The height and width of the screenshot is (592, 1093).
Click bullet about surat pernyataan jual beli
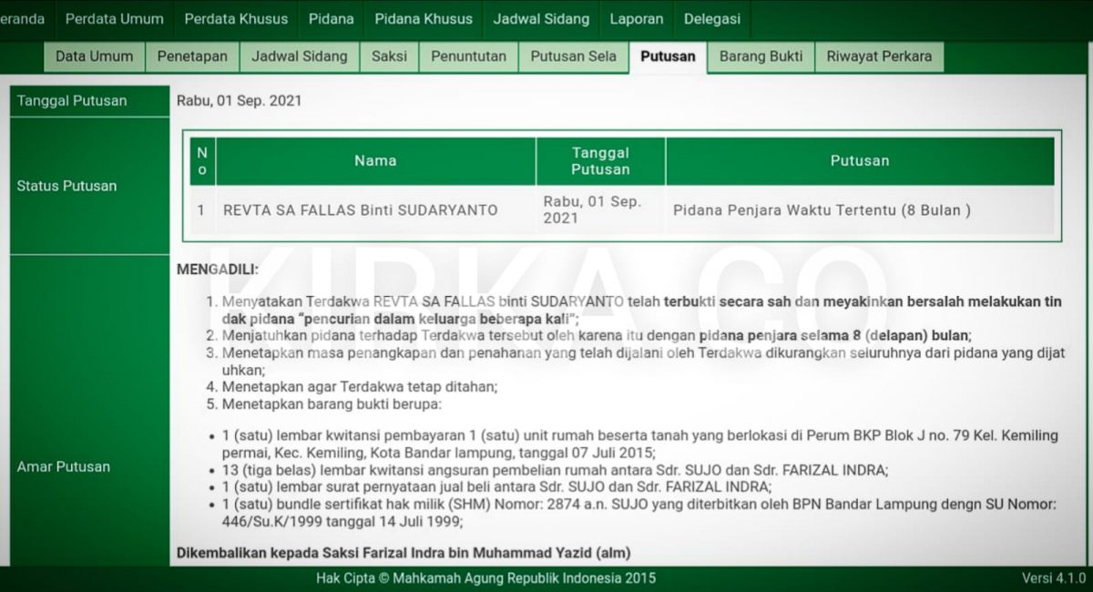(496, 487)
